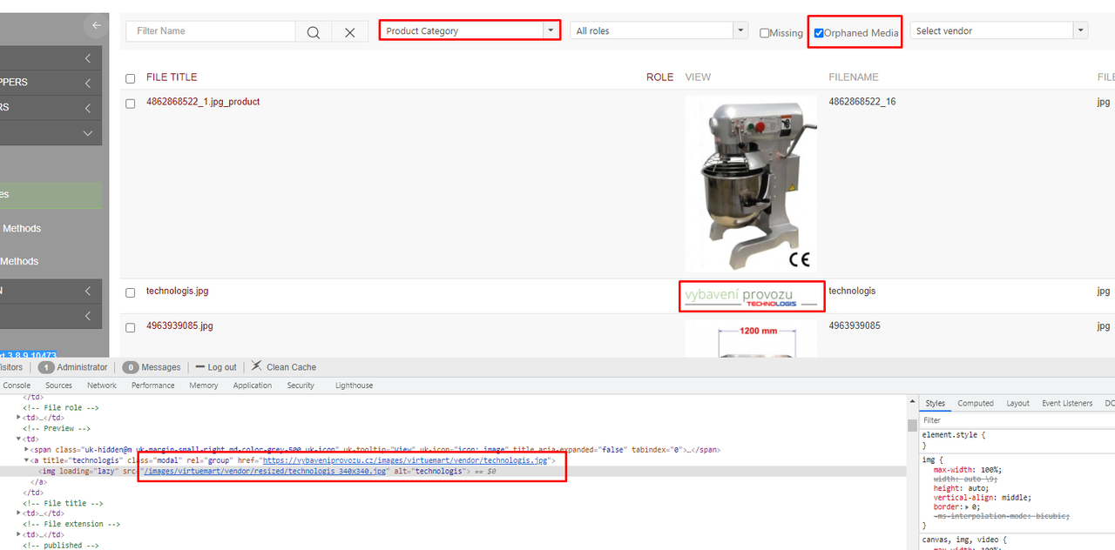The image size is (1115, 550).
Task: Open the Performance tab
Action: [x=153, y=386]
